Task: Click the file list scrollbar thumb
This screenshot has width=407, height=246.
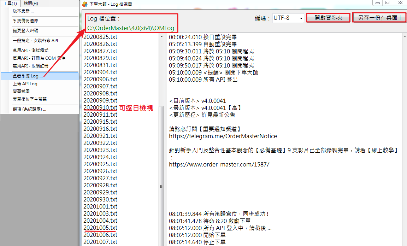Action: pyautogui.click(x=161, y=176)
